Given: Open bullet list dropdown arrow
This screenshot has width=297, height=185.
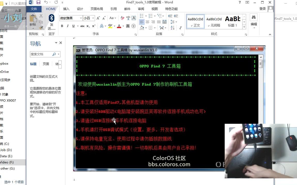Looking at the screenshot, I should click(x=146, y=16).
